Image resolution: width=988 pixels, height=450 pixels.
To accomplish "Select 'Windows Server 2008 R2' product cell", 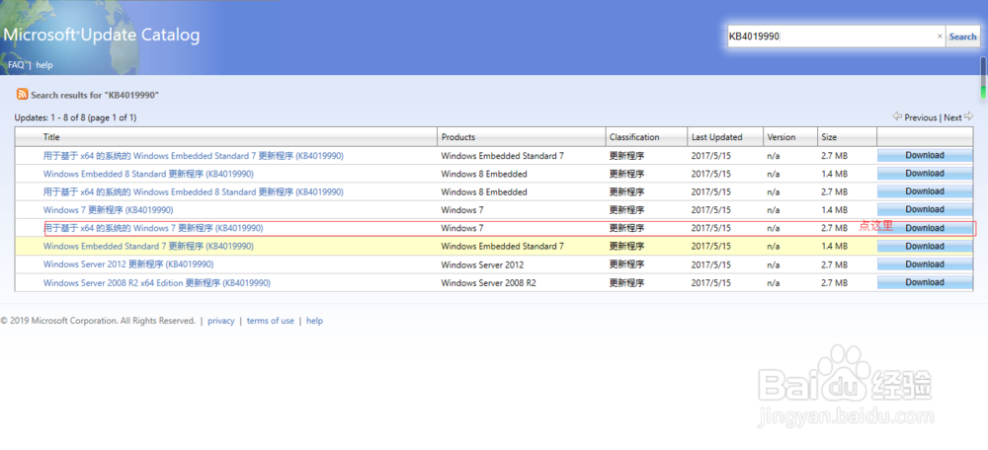I will click(x=488, y=283).
